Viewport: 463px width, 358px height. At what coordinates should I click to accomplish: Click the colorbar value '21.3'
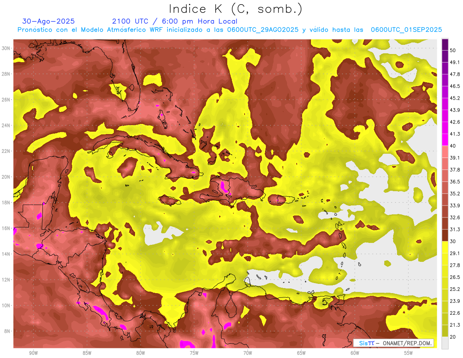[x=455, y=325]
